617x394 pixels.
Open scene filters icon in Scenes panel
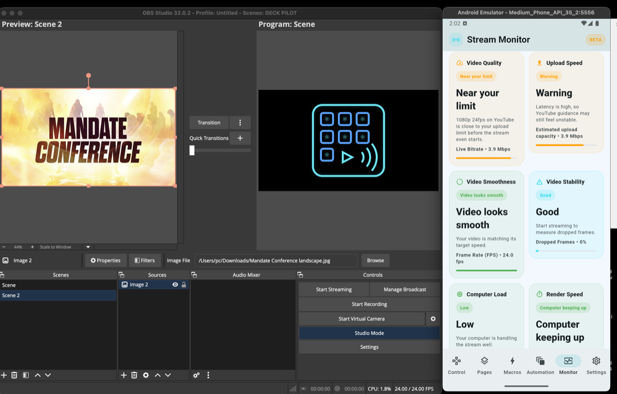(25, 375)
